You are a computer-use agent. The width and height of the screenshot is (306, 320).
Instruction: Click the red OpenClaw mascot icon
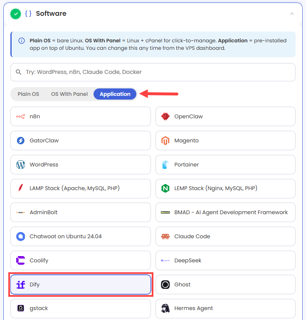click(x=165, y=116)
